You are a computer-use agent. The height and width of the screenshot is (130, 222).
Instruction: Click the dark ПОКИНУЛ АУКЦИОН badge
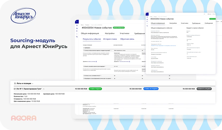pos(204,89)
